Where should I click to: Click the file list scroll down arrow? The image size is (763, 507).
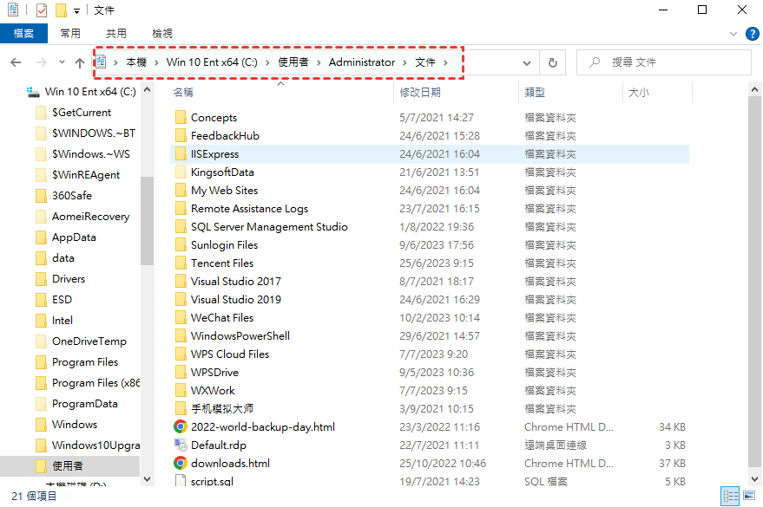point(754,478)
